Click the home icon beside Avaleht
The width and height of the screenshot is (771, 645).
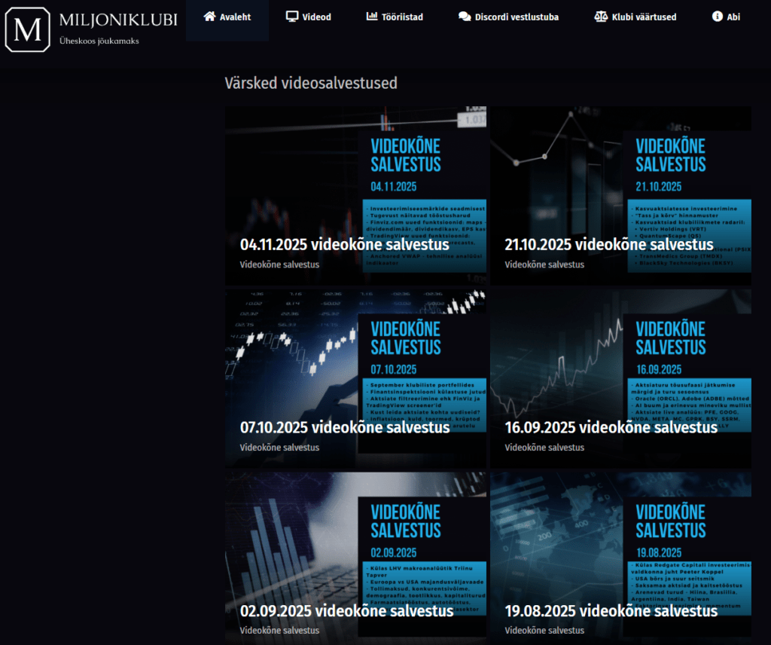[x=209, y=17]
